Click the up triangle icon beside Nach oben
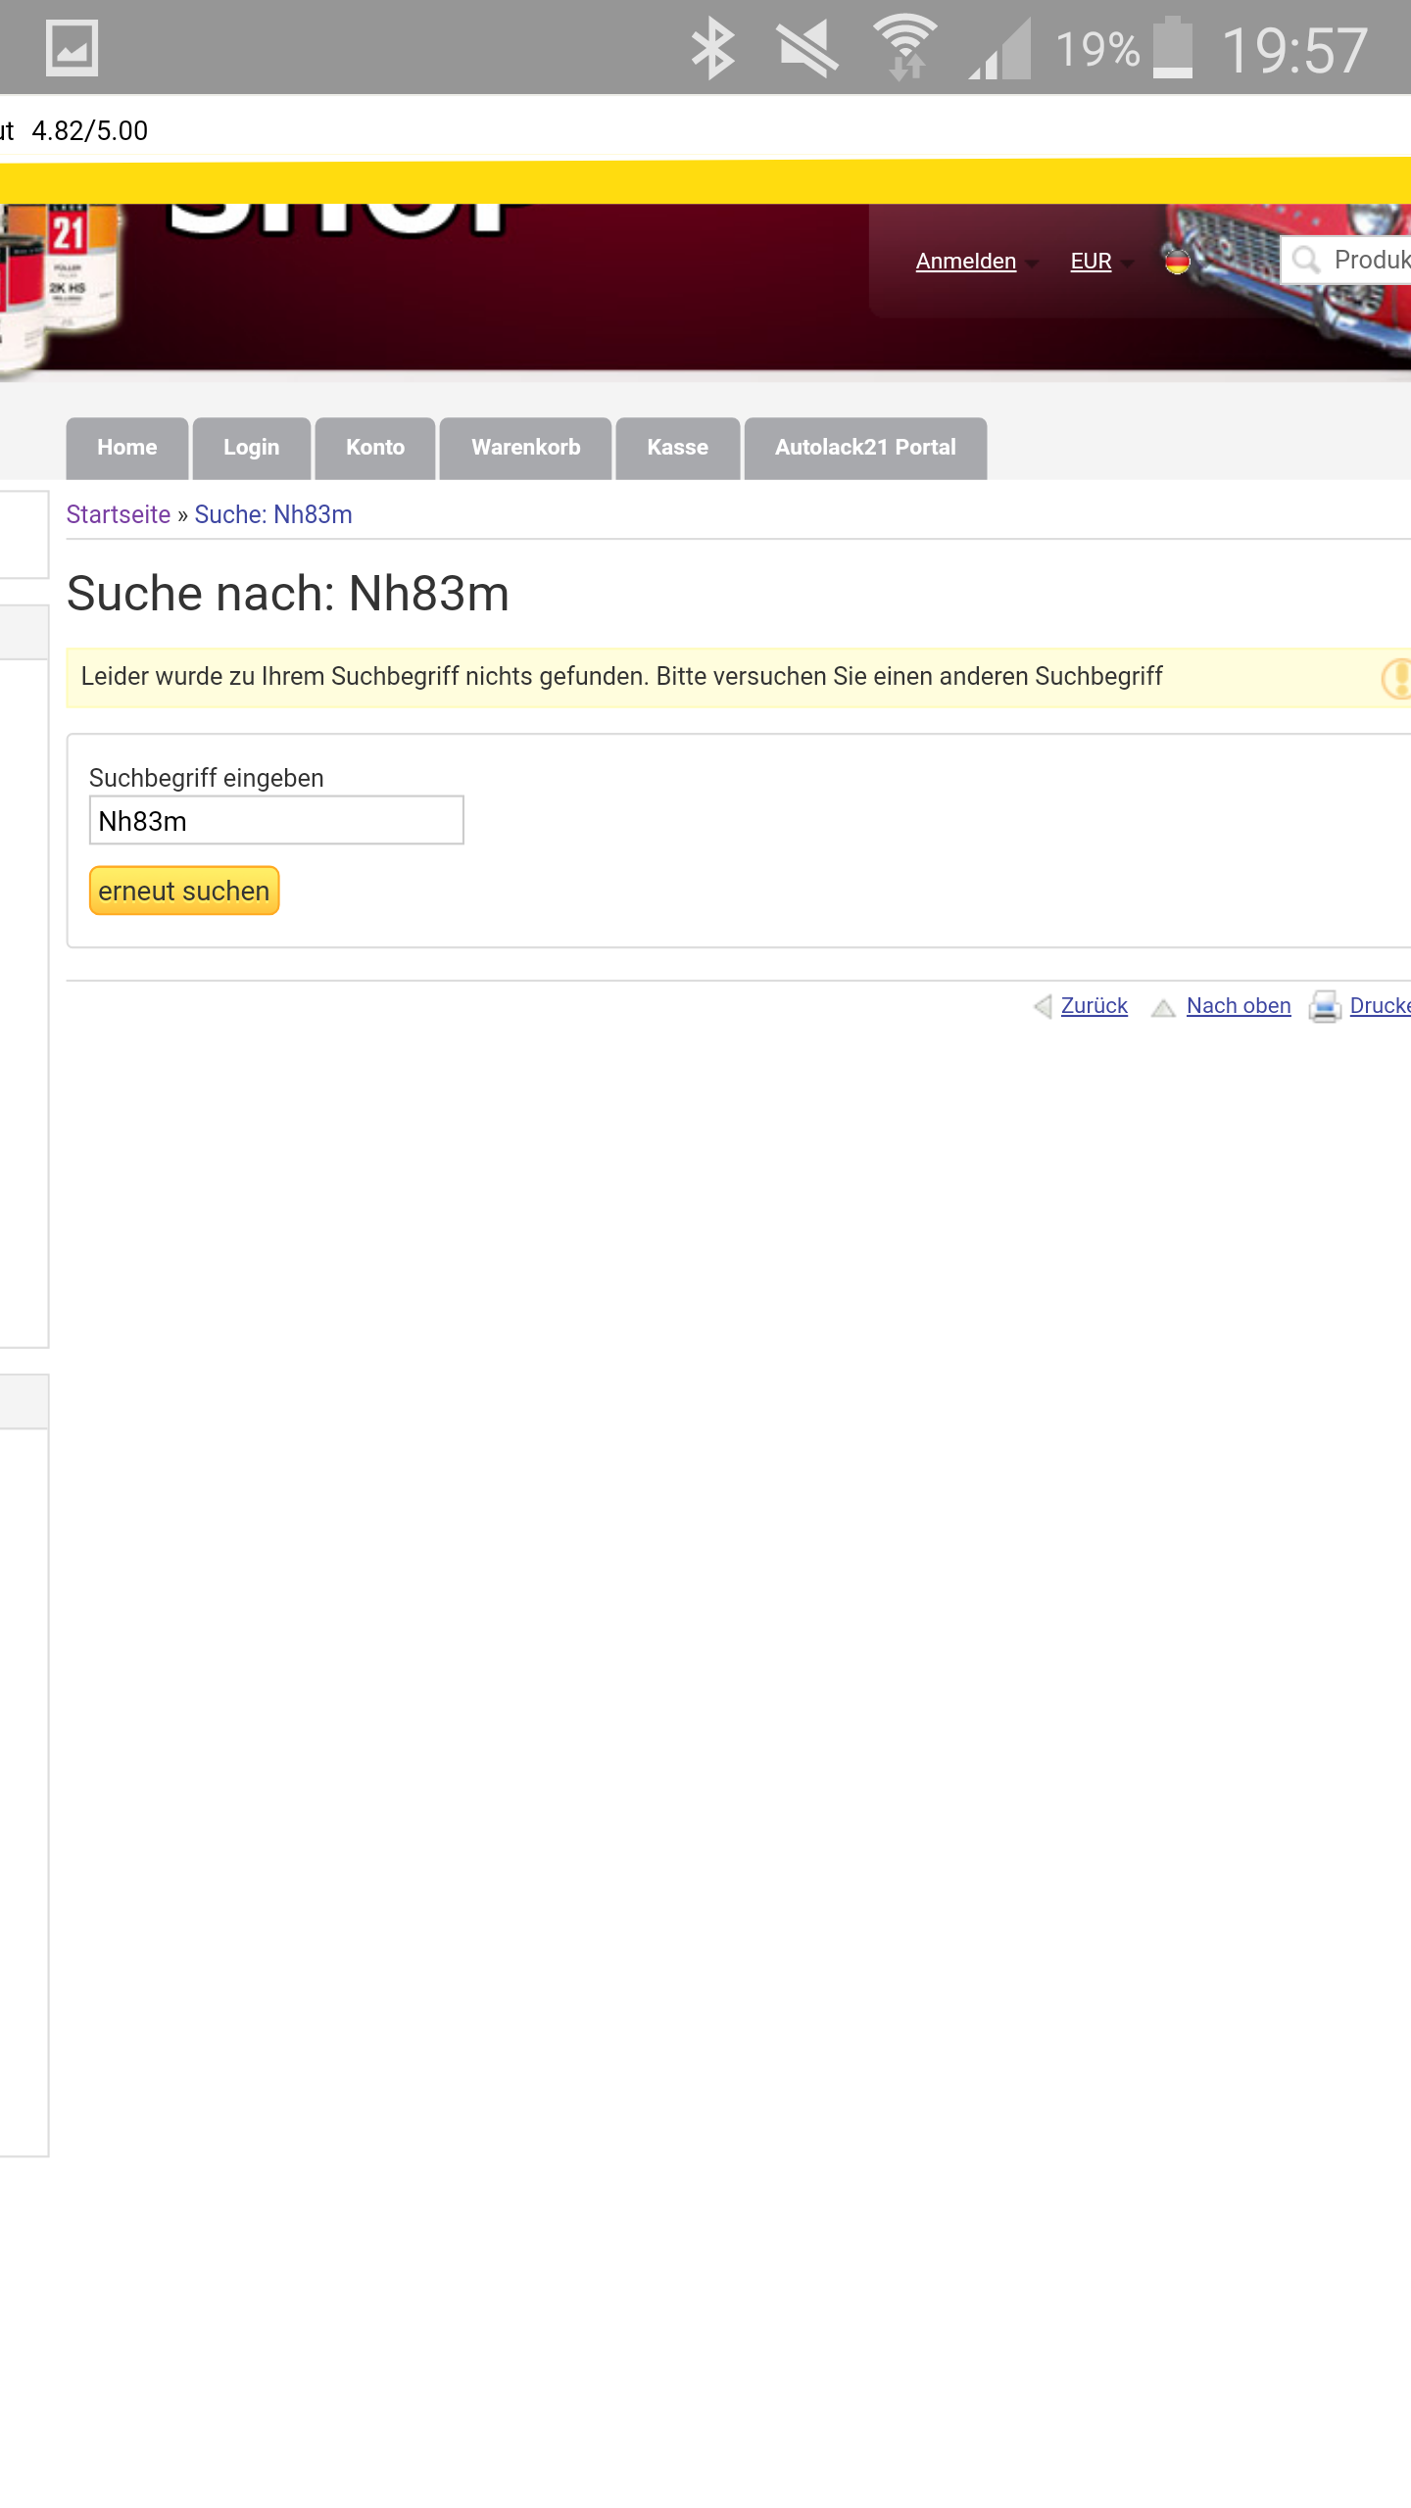 click(x=1163, y=1007)
